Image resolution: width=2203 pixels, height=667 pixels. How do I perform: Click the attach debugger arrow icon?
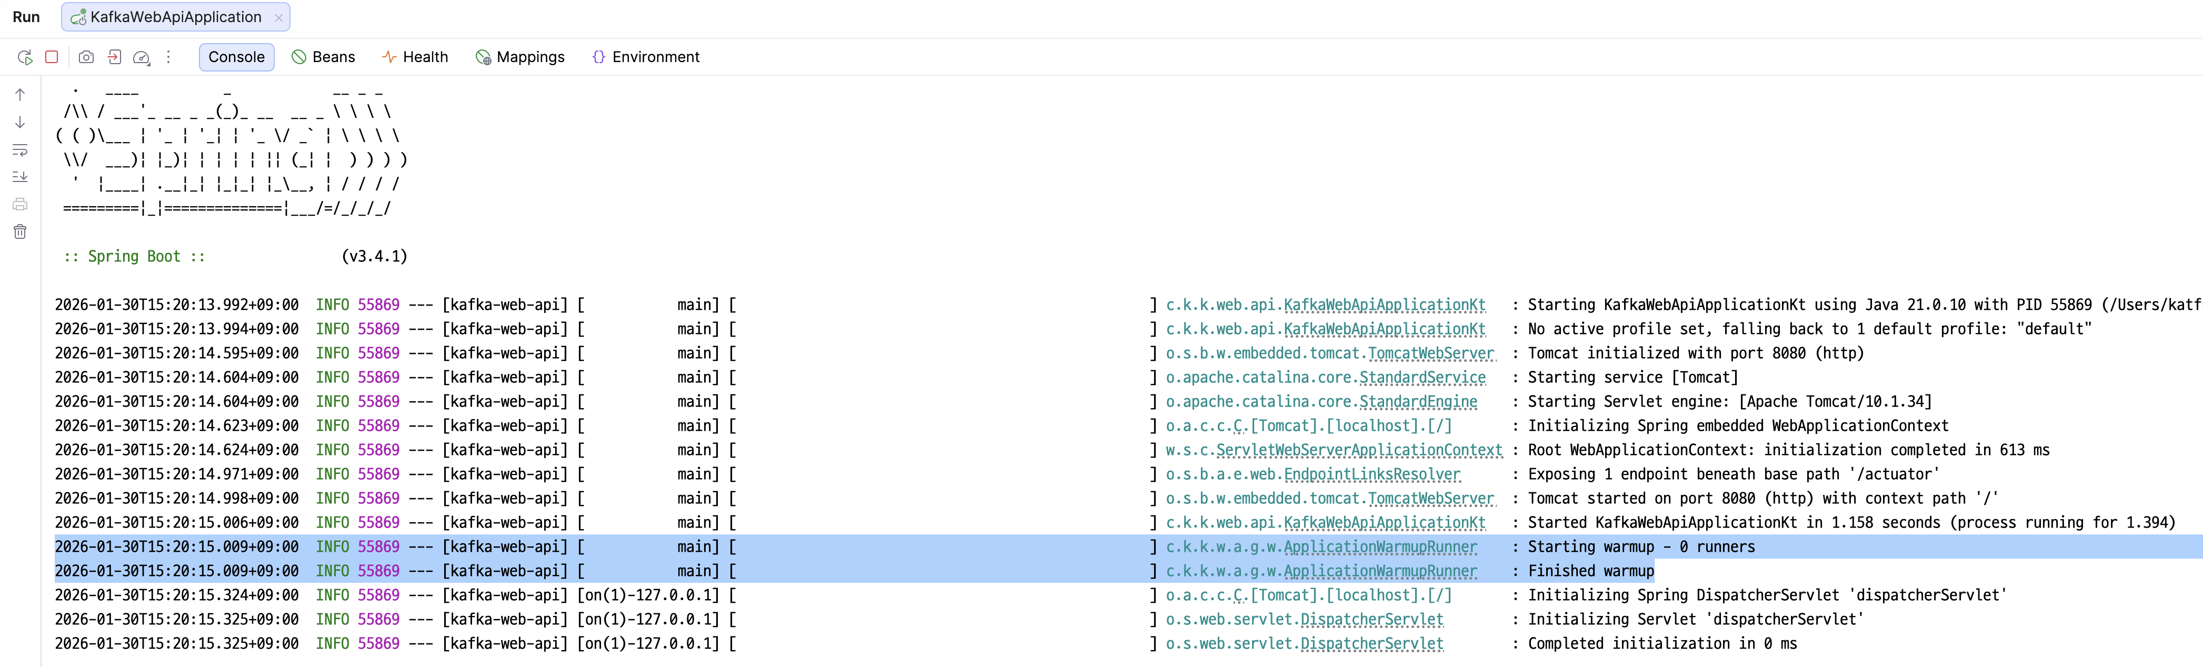115,57
